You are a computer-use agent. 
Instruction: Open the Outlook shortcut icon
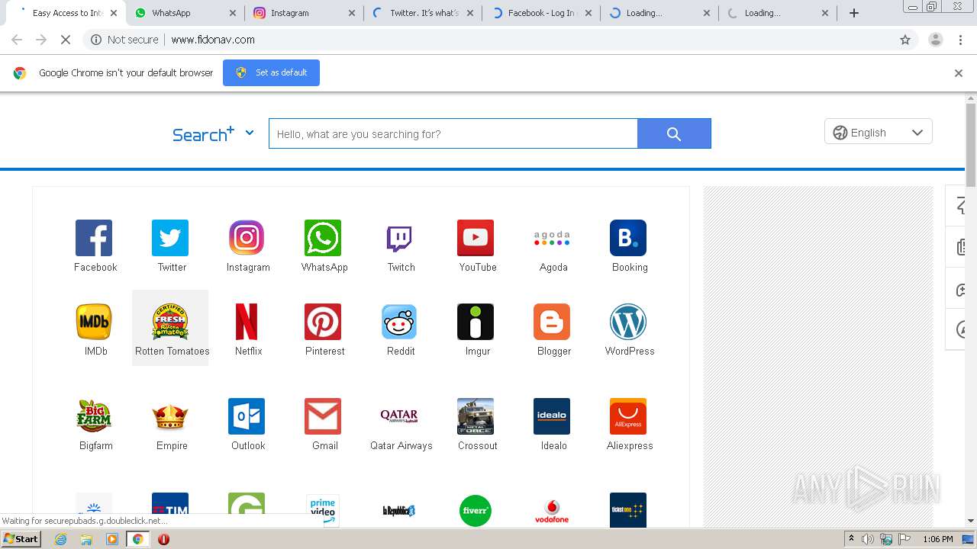pyautogui.click(x=247, y=416)
